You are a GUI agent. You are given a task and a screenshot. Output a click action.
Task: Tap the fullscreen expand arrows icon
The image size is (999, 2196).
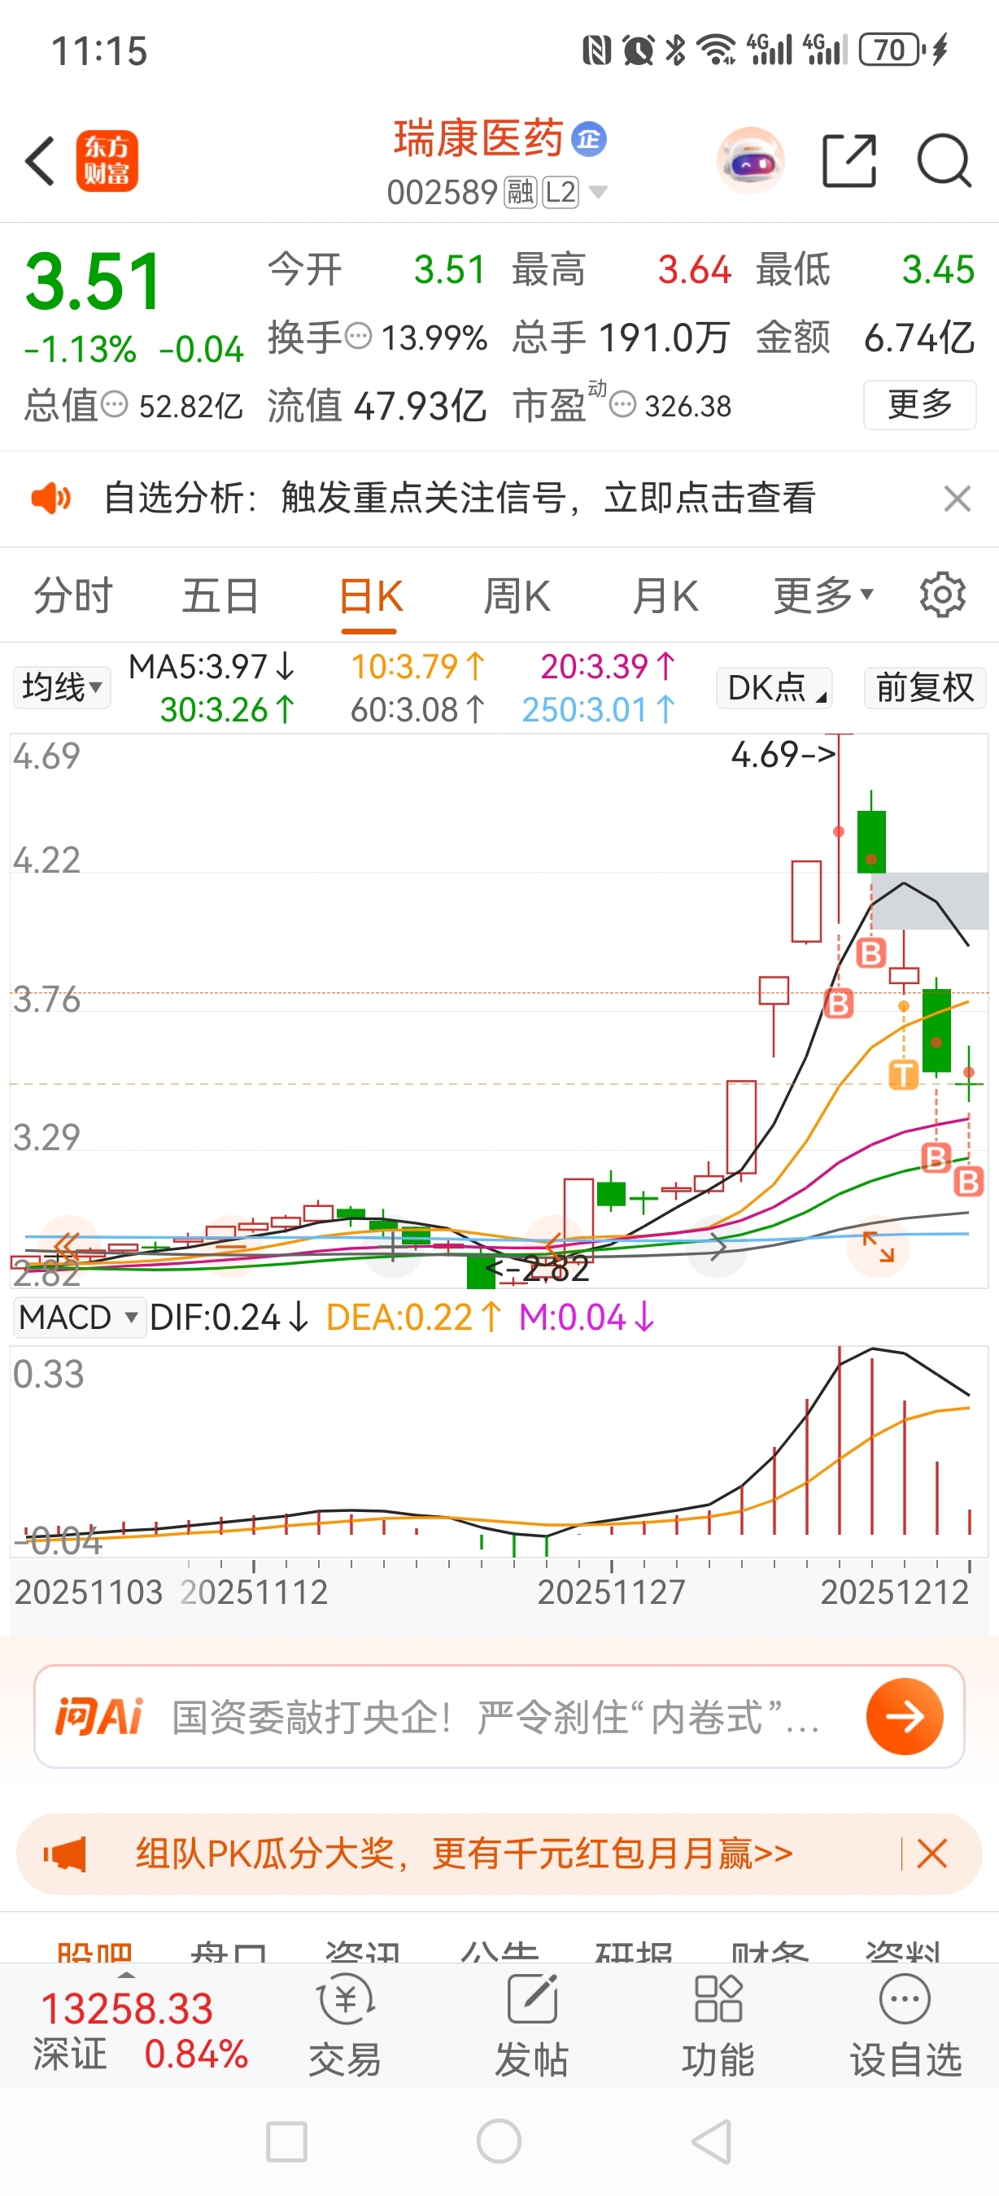[x=878, y=1246]
